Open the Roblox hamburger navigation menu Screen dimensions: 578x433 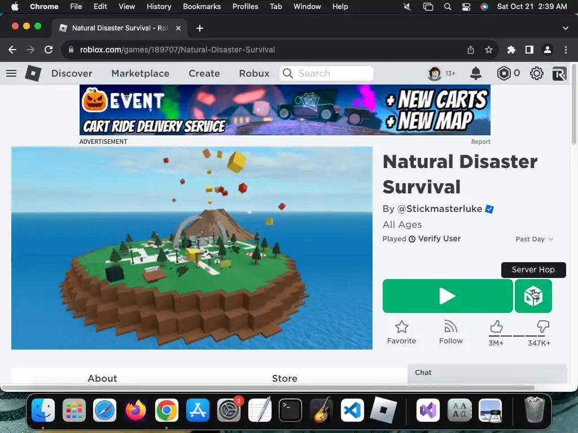(11, 73)
